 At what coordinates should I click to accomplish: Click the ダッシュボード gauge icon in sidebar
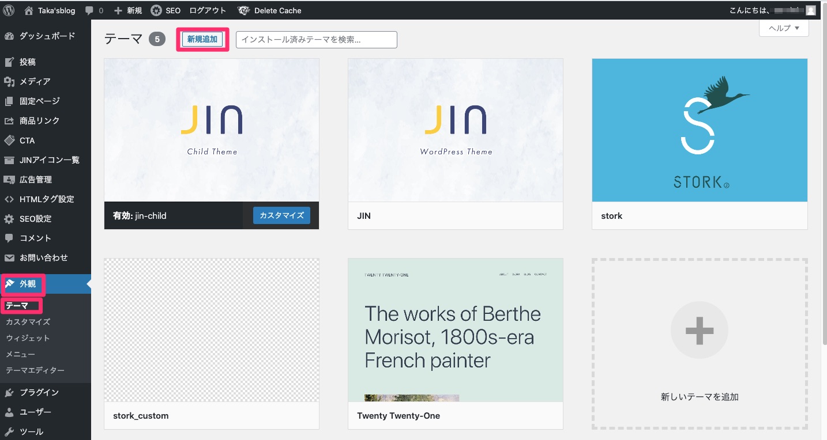[x=9, y=36]
